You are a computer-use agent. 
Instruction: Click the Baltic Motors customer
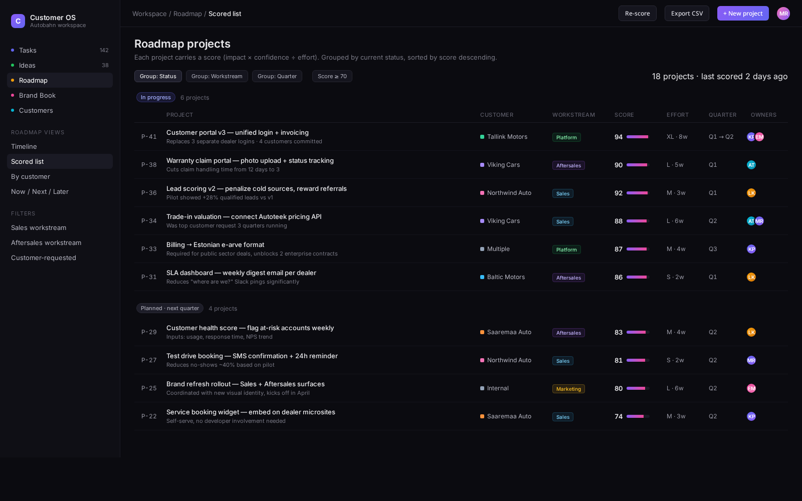[503, 277]
